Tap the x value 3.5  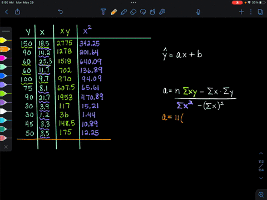45,133
